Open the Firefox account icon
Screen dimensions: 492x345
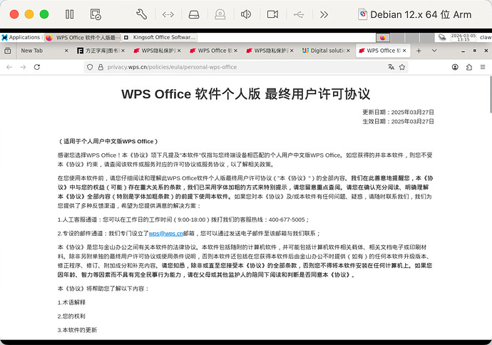coord(455,67)
